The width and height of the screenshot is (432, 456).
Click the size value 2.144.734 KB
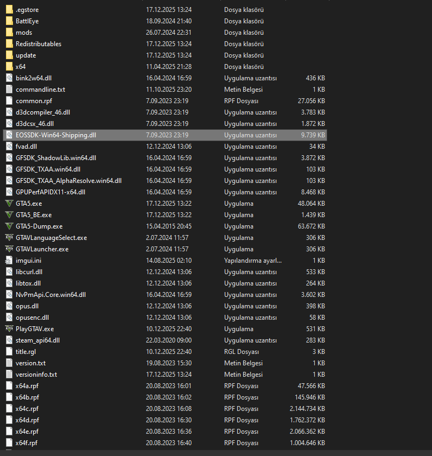[307, 409]
